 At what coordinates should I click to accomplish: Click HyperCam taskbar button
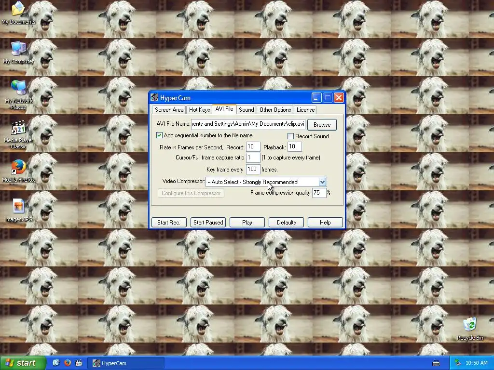(x=125, y=363)
